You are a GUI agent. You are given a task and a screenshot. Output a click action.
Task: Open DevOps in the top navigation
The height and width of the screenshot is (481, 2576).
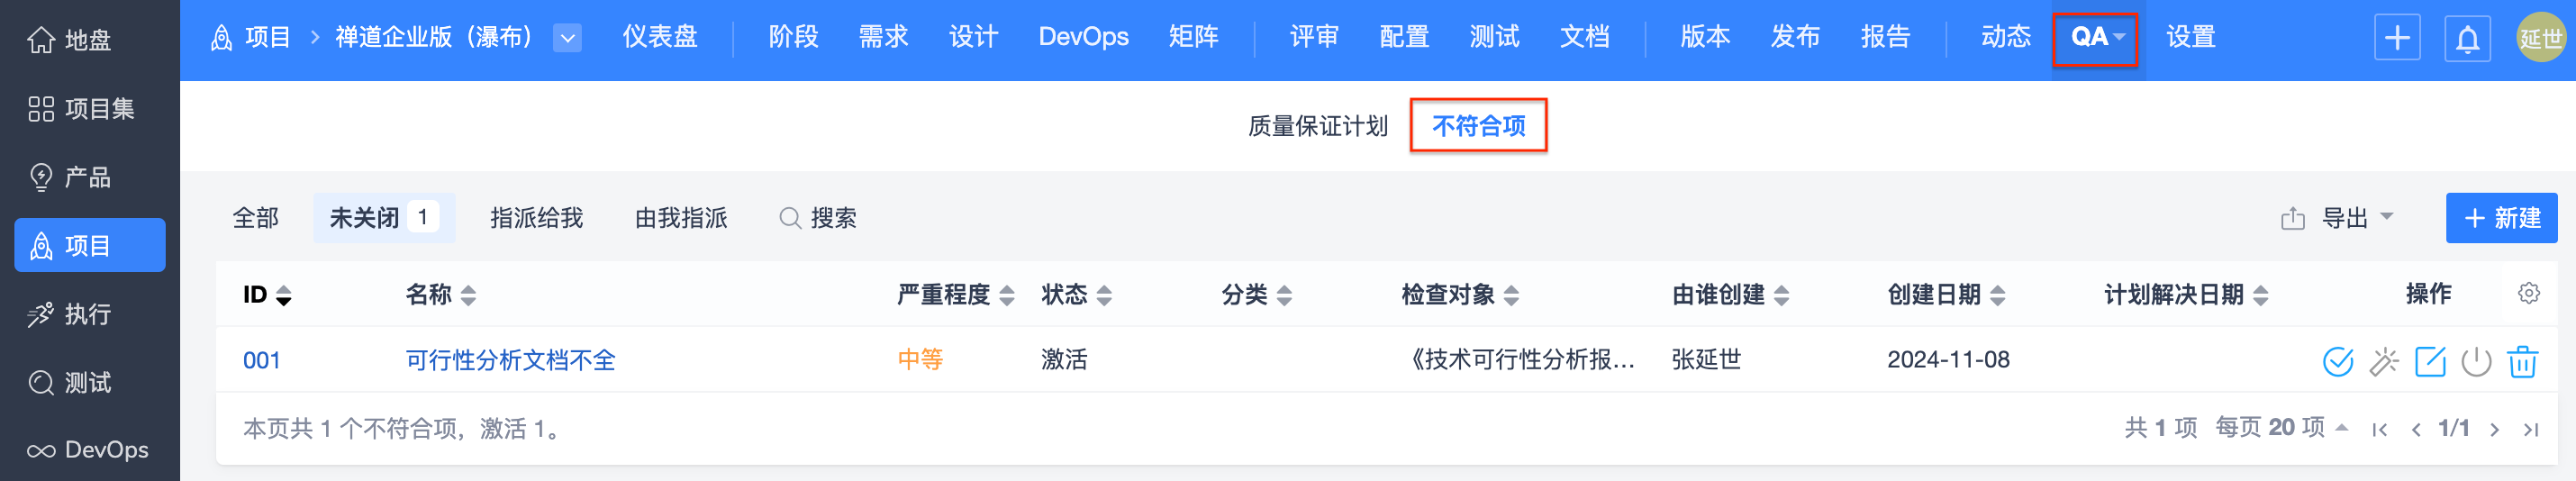1083,37
